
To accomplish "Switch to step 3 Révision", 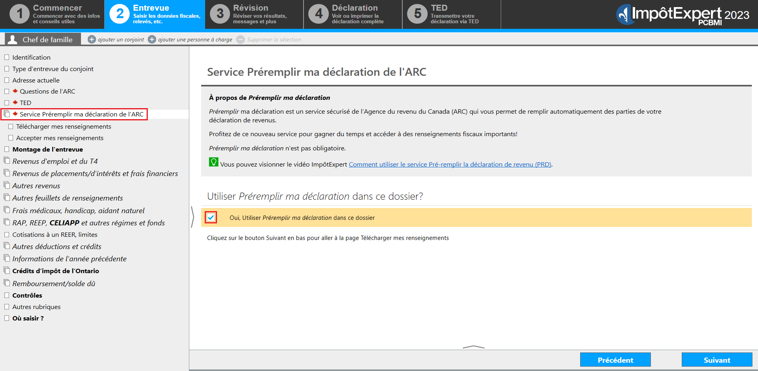I will tap(254, 14).
